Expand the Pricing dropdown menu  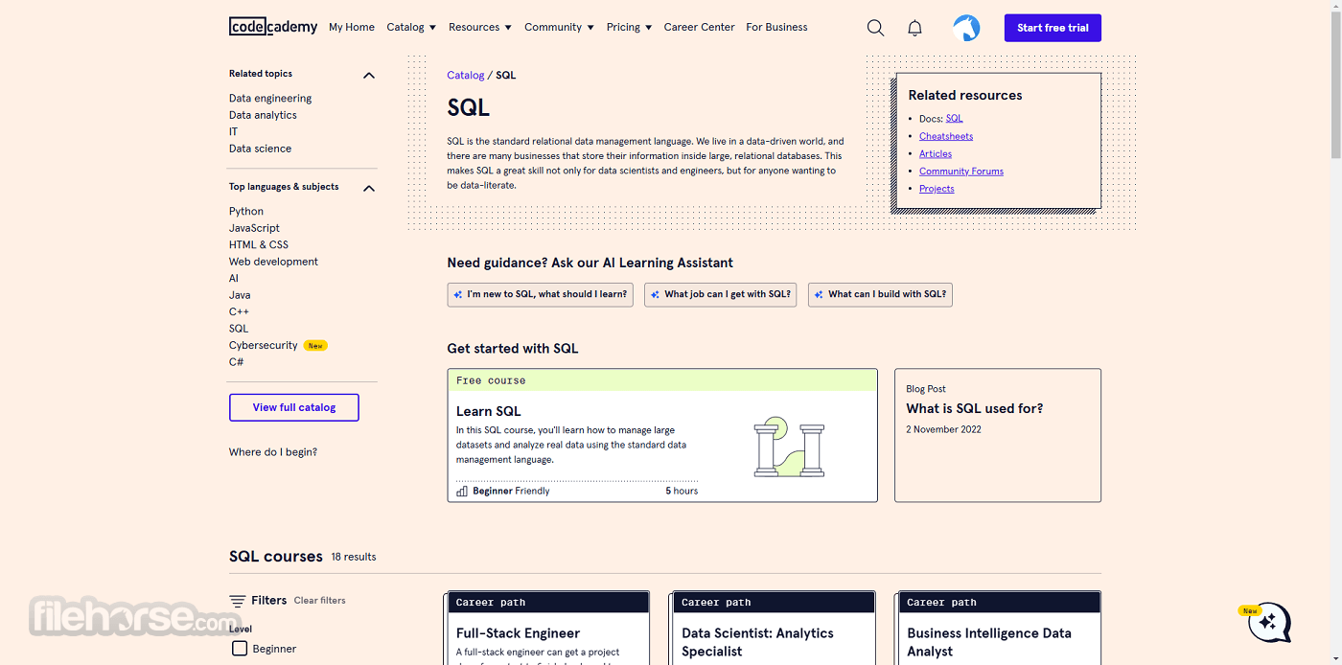629,27
